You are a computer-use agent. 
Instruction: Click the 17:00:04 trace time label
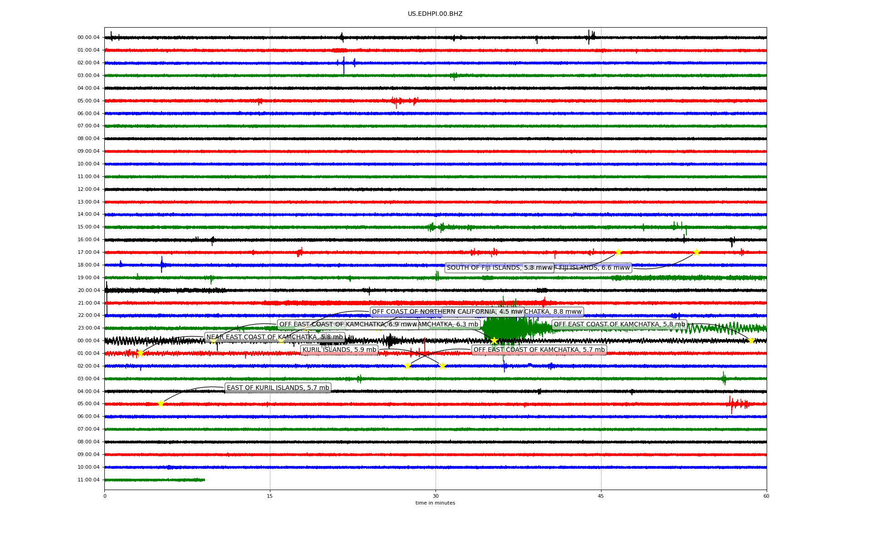pyautogui.click(x=88, y=253)
